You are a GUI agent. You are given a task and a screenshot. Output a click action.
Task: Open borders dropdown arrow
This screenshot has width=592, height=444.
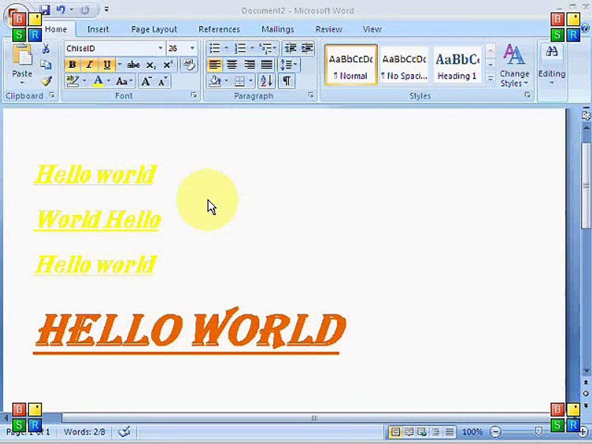(250, 81)
